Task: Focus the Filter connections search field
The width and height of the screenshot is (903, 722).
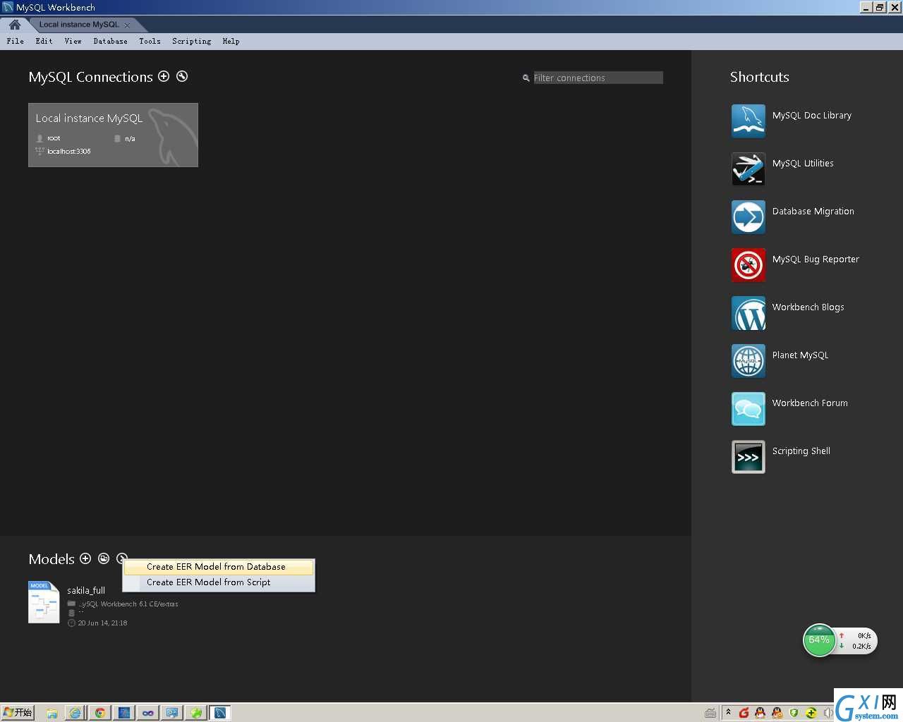Action: point(598,78)
